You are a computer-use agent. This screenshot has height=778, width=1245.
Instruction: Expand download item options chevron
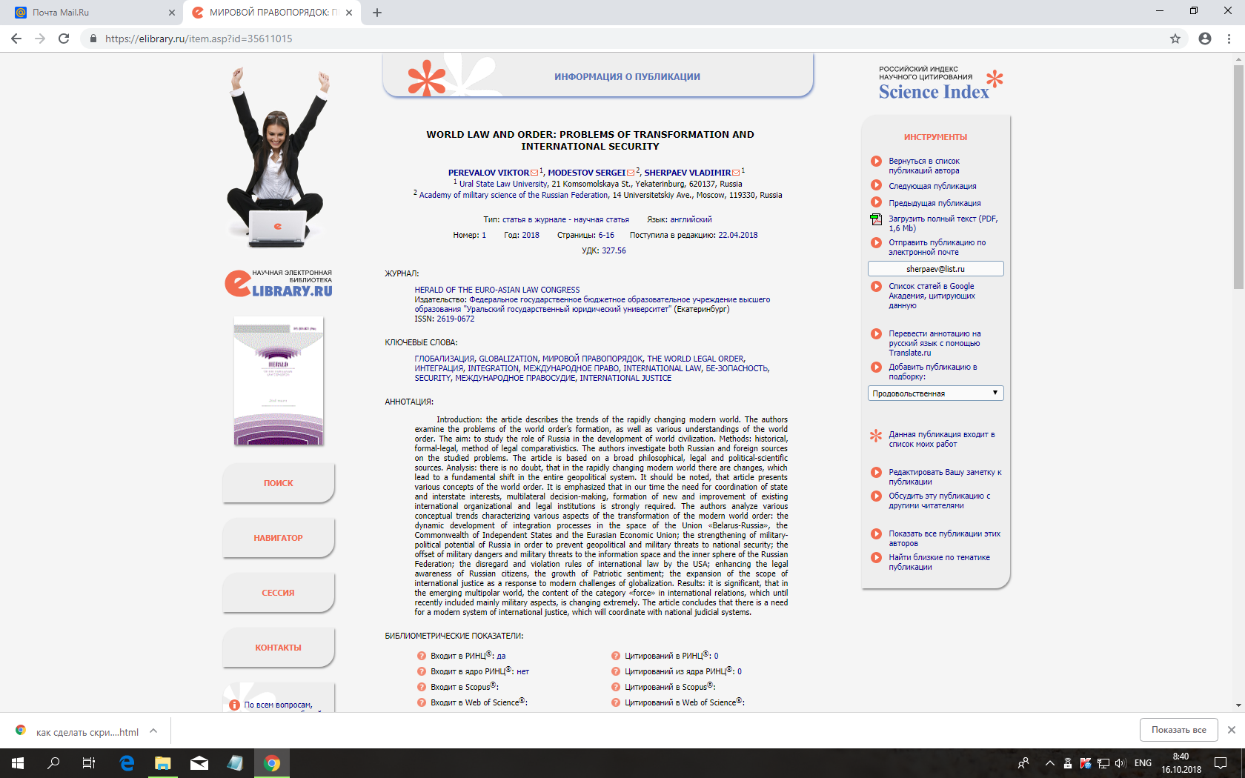pyautogui.click(x=153, y=731)
